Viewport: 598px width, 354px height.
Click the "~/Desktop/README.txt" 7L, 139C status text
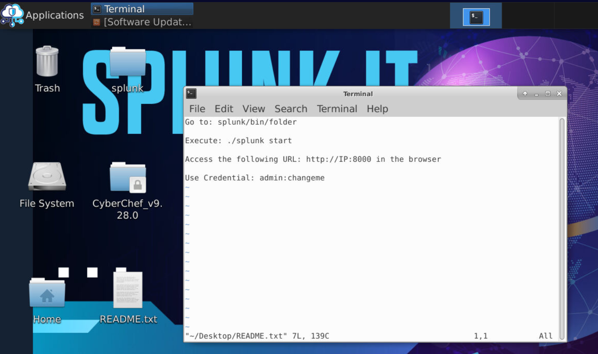[257, 336]
